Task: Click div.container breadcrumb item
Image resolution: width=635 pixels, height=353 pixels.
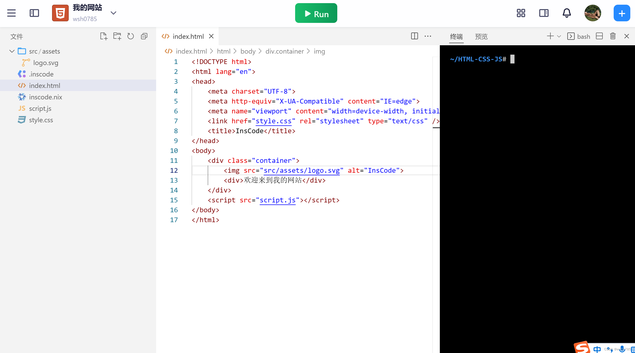Action: (x=285, y=51)
